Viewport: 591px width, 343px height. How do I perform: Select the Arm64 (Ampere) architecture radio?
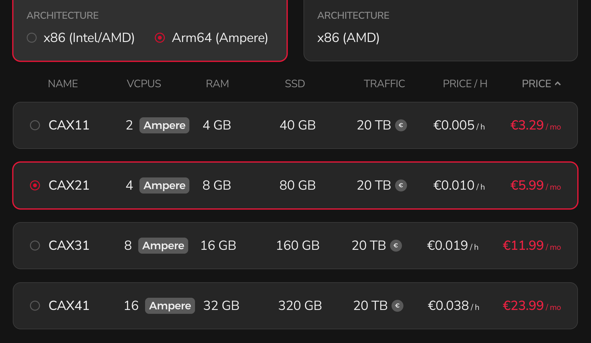tap(160, 38)
